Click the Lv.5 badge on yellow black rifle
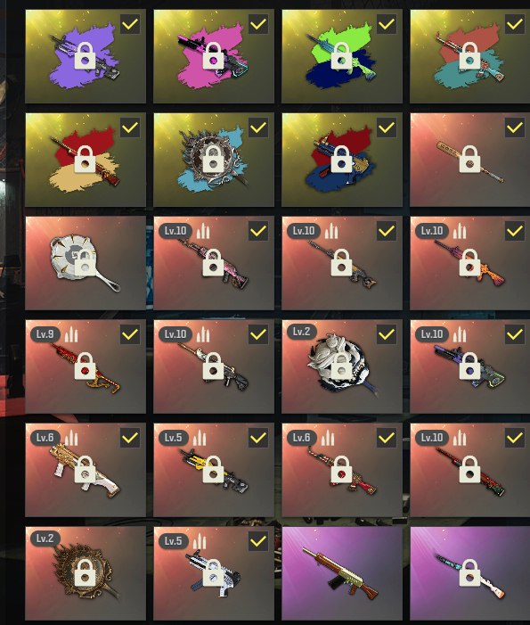Screen dimensions: 530x625 (173, 438)
